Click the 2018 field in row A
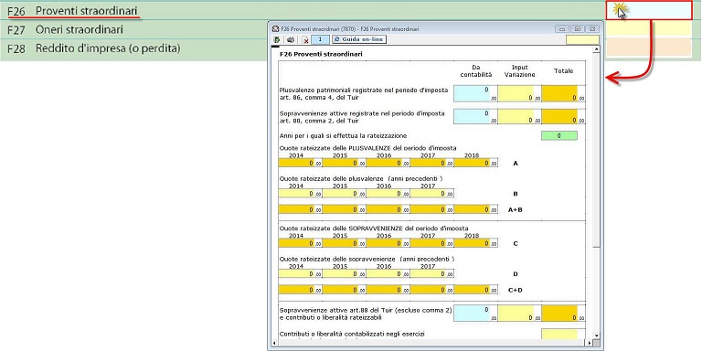 [x=475, y=164]
